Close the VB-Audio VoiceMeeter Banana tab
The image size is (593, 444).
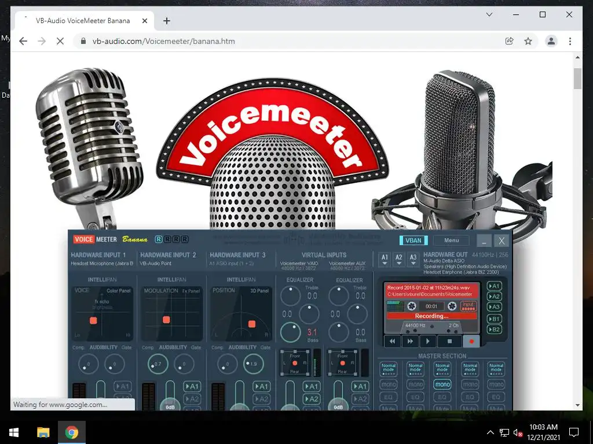(x=144, y=21)
